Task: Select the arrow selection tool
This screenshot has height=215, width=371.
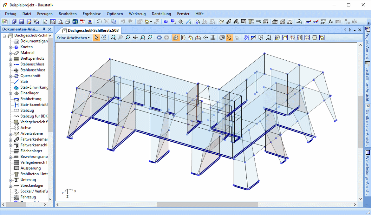Action: (x=96, y=38)
